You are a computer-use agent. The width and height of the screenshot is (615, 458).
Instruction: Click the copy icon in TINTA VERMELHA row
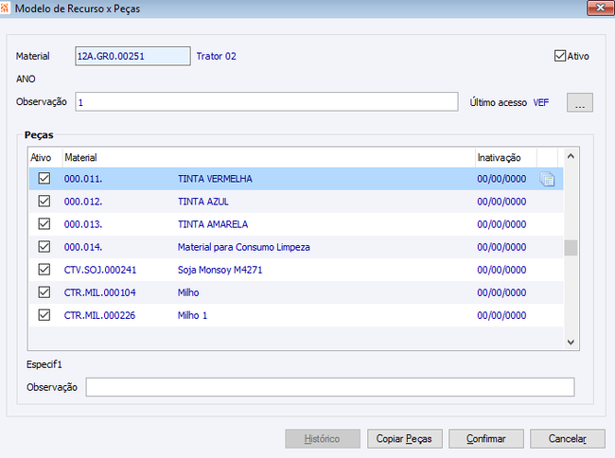pyautogui.click(x=547, y=179)
